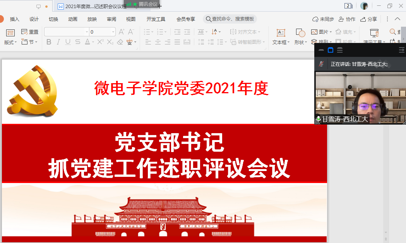Open the 设计 (Design) ribbon tab
406x243 pixels.
tap(34, 19)
